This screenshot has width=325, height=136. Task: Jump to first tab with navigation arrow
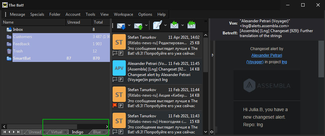pyautogui.click(x=4, y=132)
